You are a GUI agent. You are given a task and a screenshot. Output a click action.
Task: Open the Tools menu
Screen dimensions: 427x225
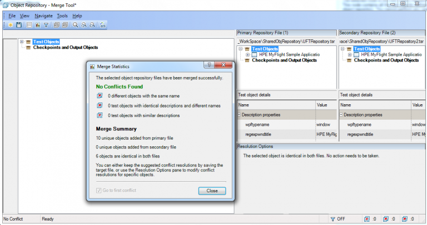click(x=62, y=16)
